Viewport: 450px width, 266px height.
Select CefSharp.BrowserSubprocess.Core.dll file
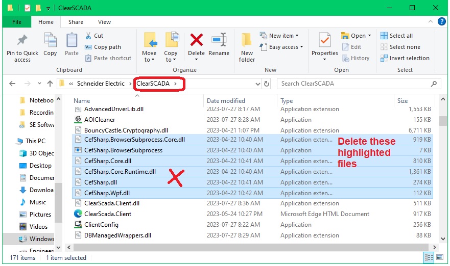pos(252,140)
